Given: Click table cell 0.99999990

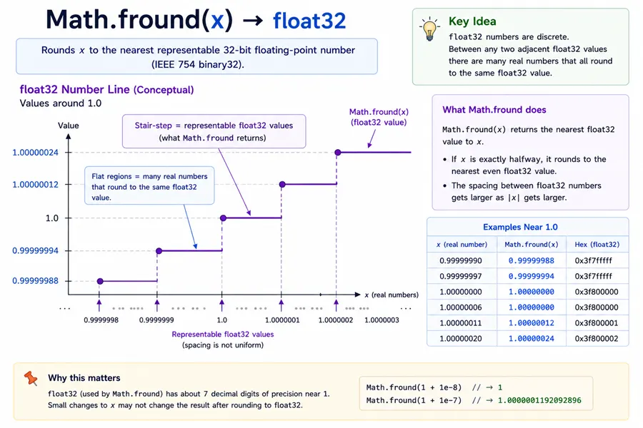Looking at the screenshot, I should point(461,260).
